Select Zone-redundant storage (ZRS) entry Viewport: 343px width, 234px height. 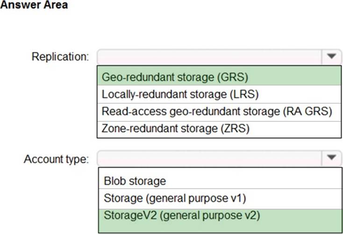[x=176, y=128]
